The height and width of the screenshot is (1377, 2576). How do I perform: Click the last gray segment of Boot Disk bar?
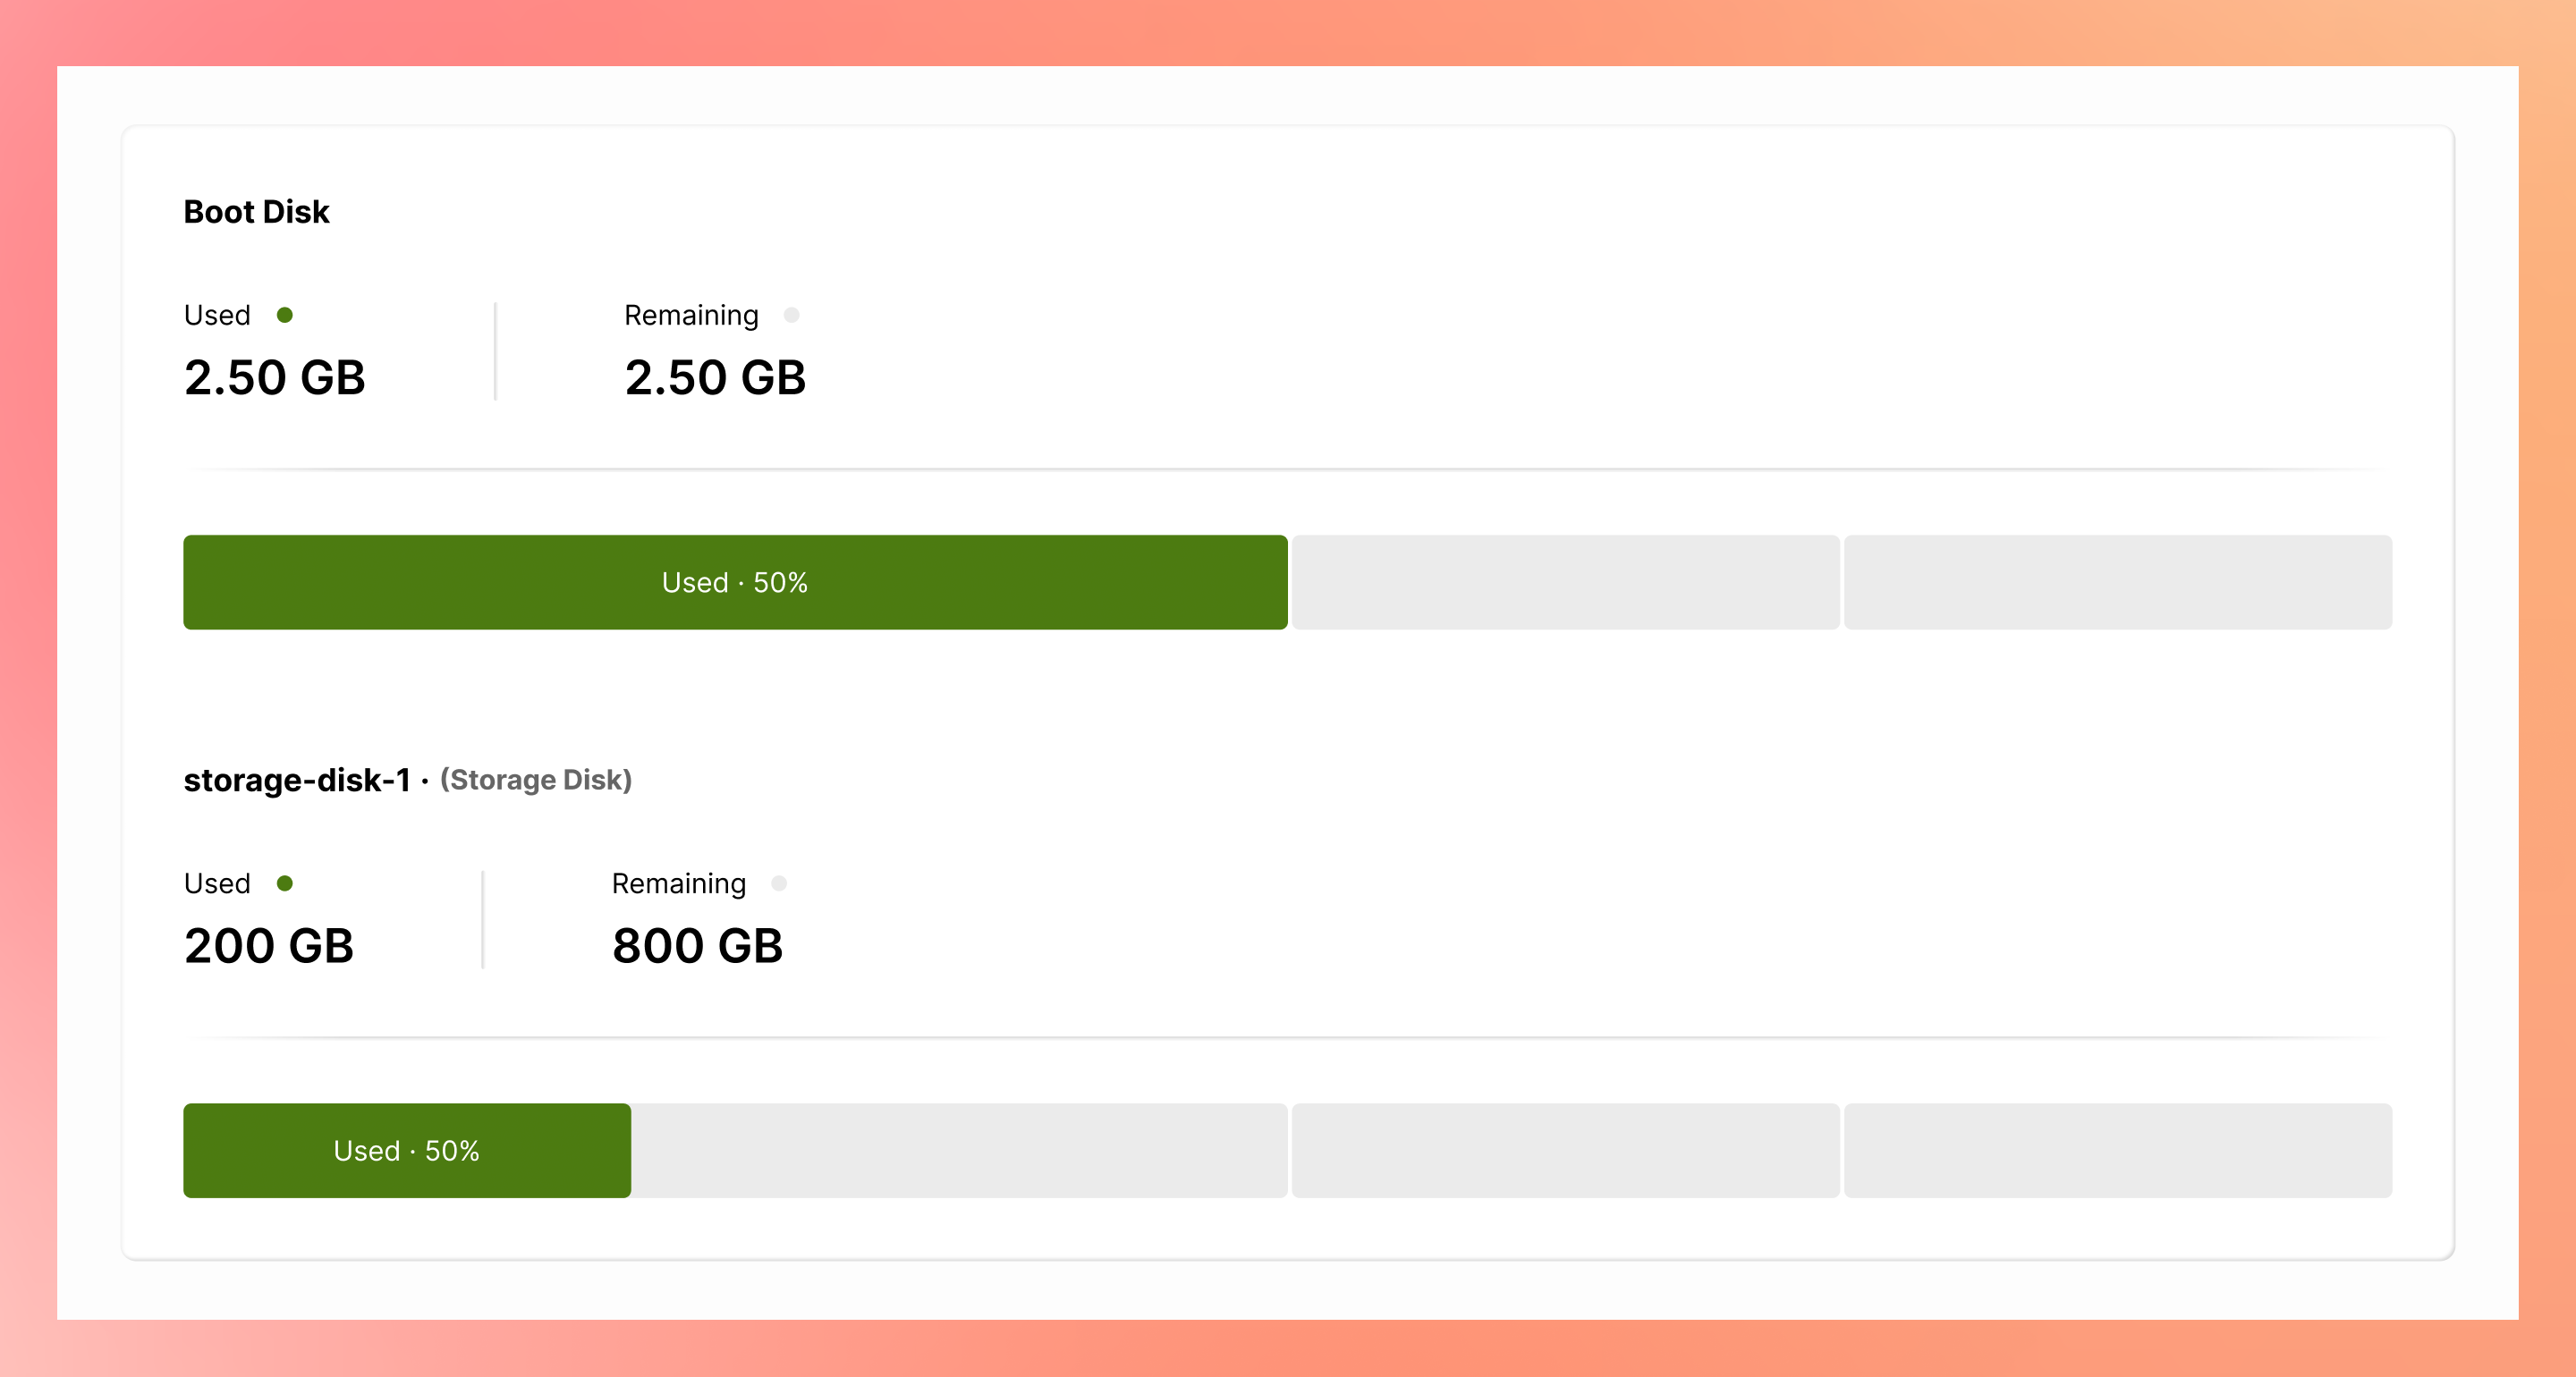point(2117,582)
